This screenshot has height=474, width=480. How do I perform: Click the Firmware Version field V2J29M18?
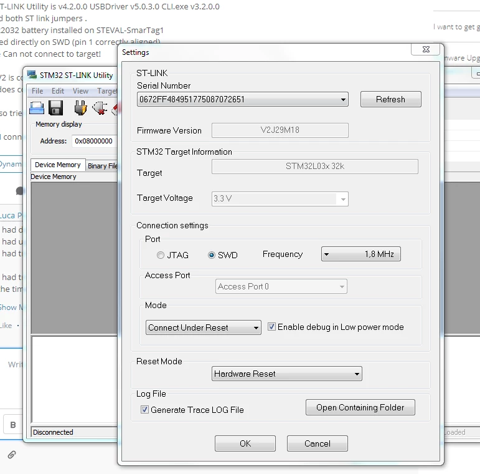[x=280, y=130]
